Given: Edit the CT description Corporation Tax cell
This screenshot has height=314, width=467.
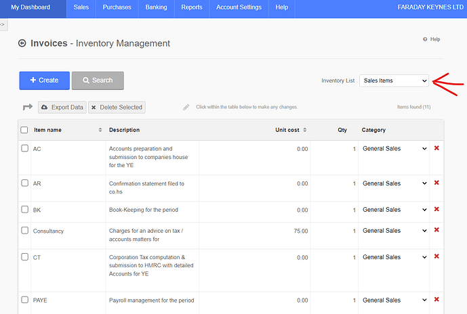Looking at the screenshot, I should click(x=153, y=270).
